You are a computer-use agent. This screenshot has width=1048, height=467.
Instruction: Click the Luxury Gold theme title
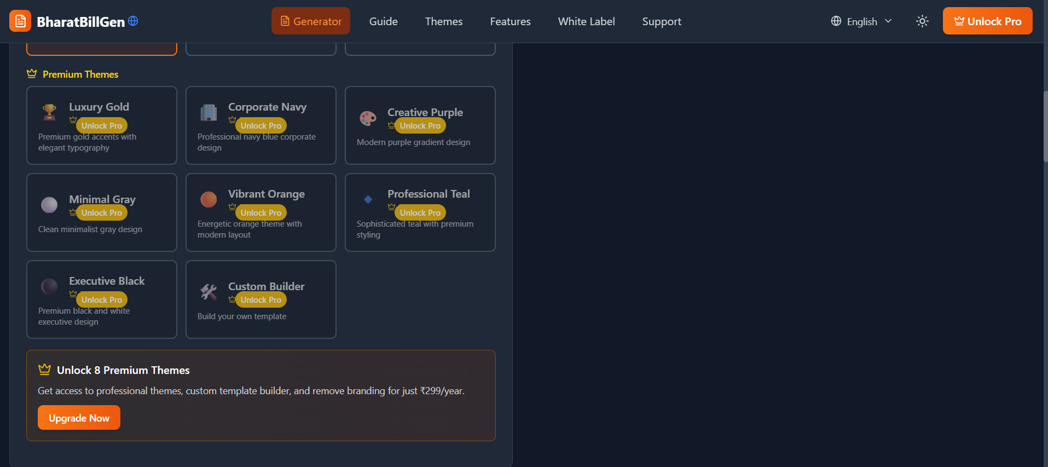(99, 107)
